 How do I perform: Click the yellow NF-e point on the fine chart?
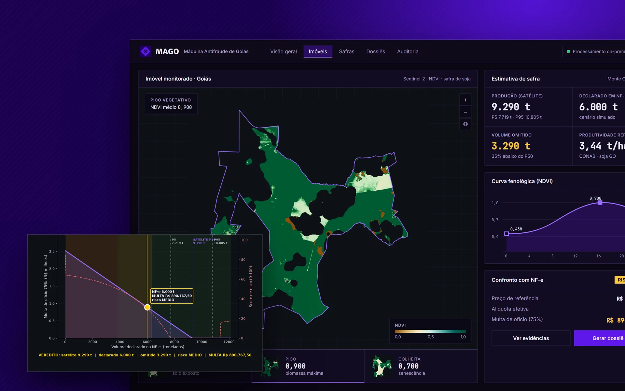(x=147, y=307)
